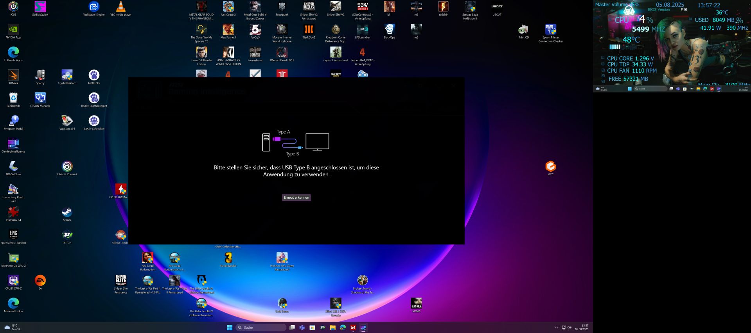Open the PLITCH desktop shortcut
751x333 pixels.
point(67,237)
